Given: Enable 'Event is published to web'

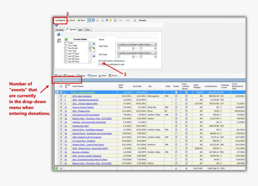Looking at the screenshot, I should pos(100,64).
